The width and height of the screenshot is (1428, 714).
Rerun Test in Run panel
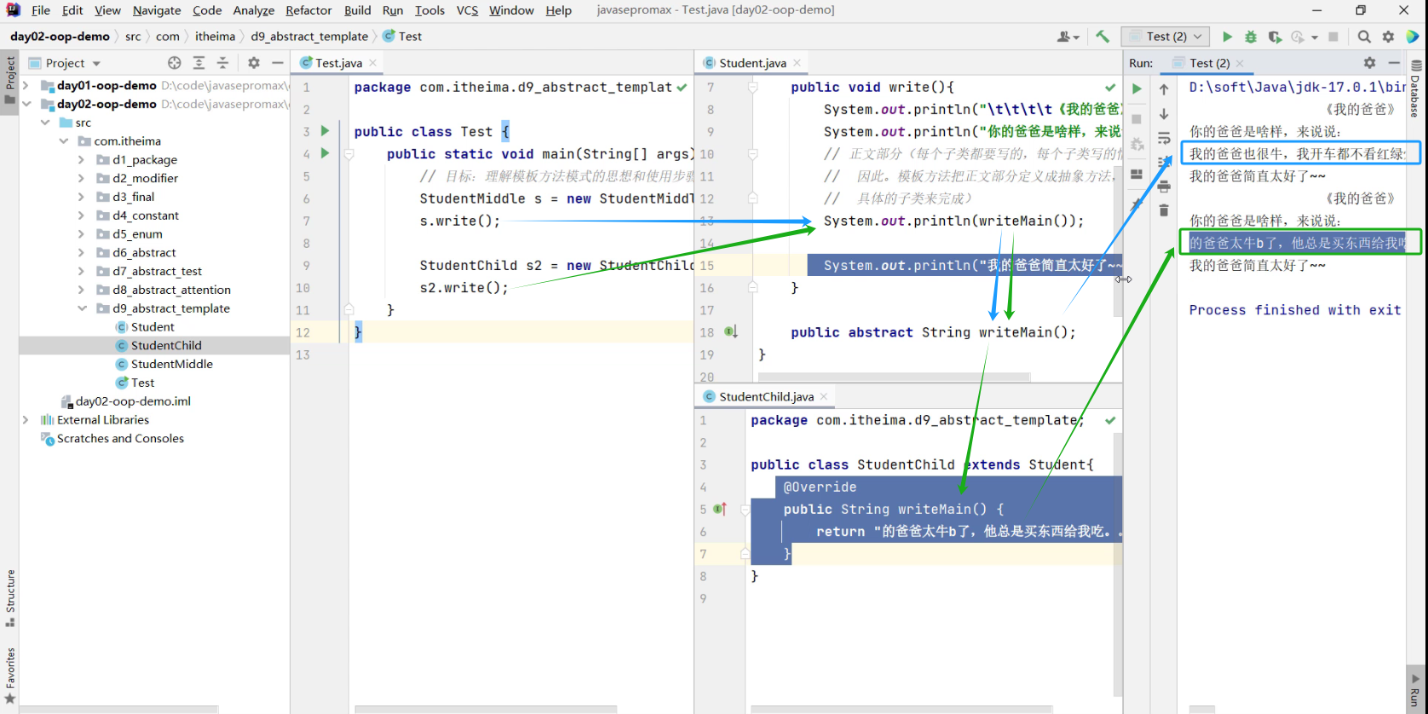1137,89
